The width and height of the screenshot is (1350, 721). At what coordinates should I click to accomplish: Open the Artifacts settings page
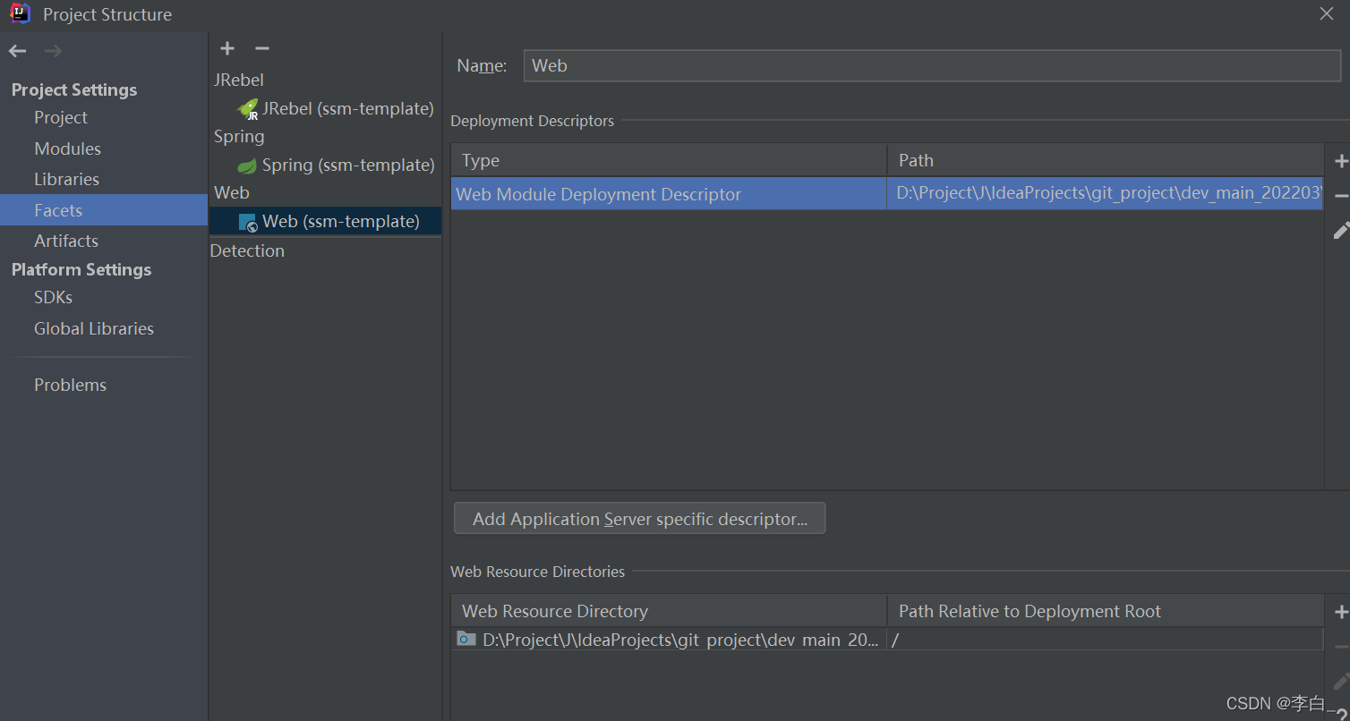66,241
